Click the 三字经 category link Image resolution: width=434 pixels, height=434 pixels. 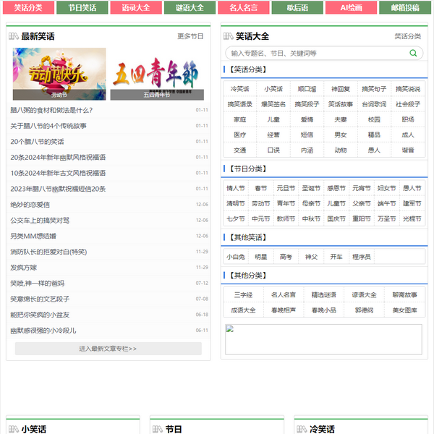pos(243,295)
